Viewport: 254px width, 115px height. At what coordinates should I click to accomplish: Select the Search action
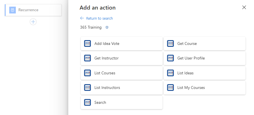click(122, 102)
